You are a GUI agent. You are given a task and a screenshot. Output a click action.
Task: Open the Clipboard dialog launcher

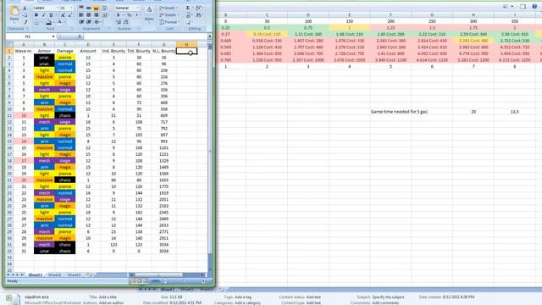pos(27,29)
